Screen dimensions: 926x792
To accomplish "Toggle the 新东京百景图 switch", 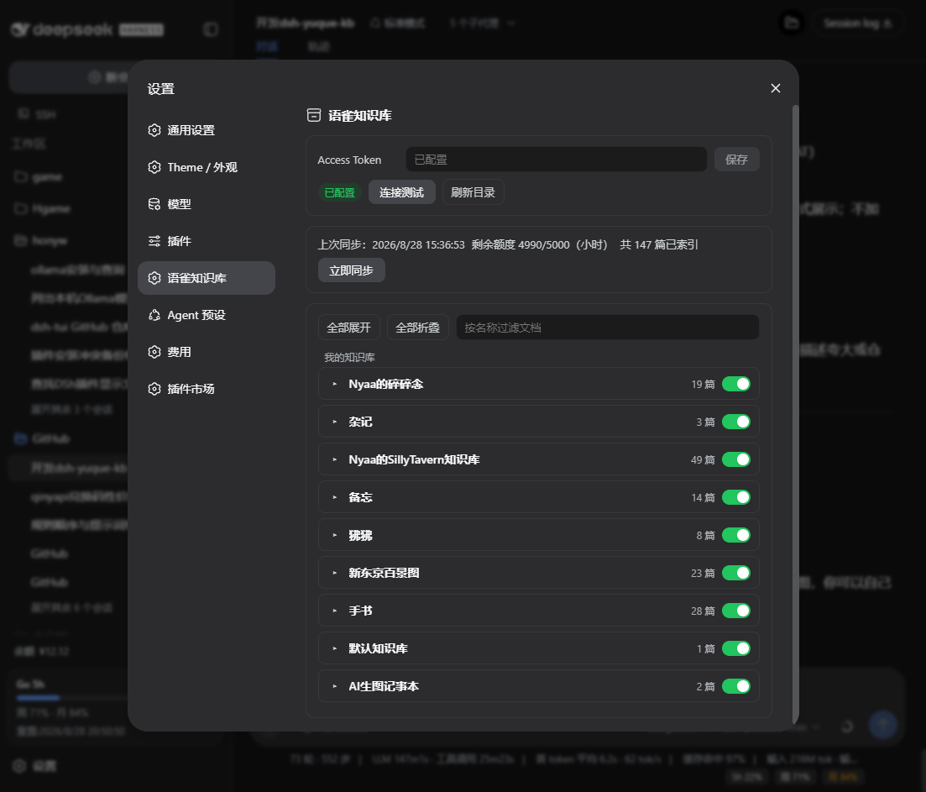I will (735, 573).
